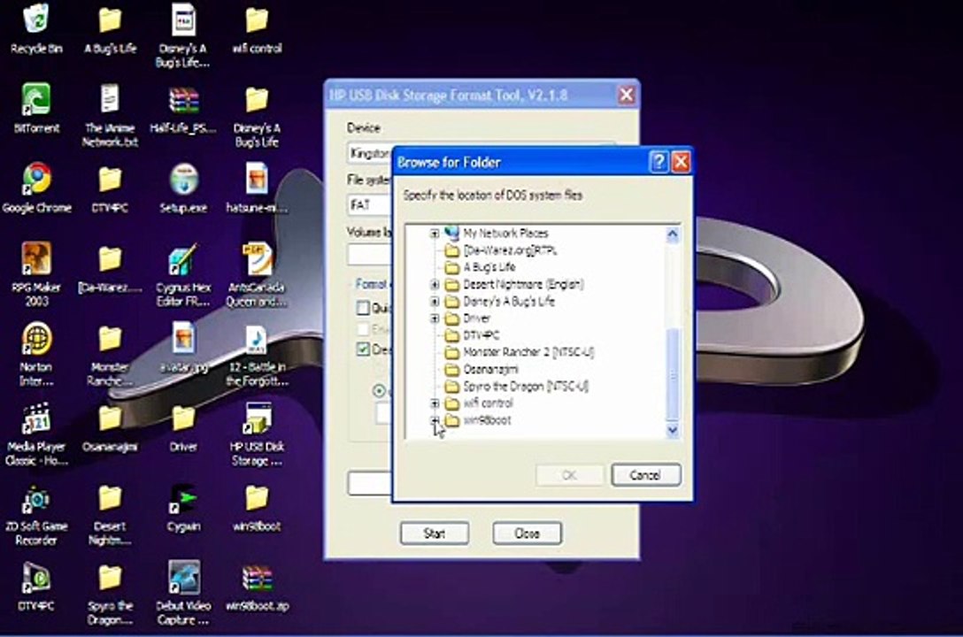Open the Device dropdown showing Kingston

point(369,153)
